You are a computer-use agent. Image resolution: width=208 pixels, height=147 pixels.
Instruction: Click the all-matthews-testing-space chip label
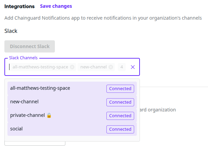pyautogui.click(x=40, y=67)
